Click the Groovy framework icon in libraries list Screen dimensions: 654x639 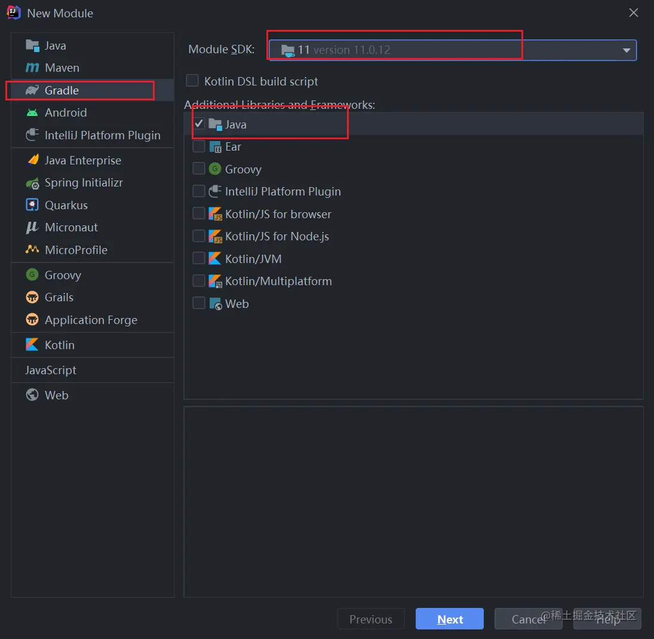point(215,169)
